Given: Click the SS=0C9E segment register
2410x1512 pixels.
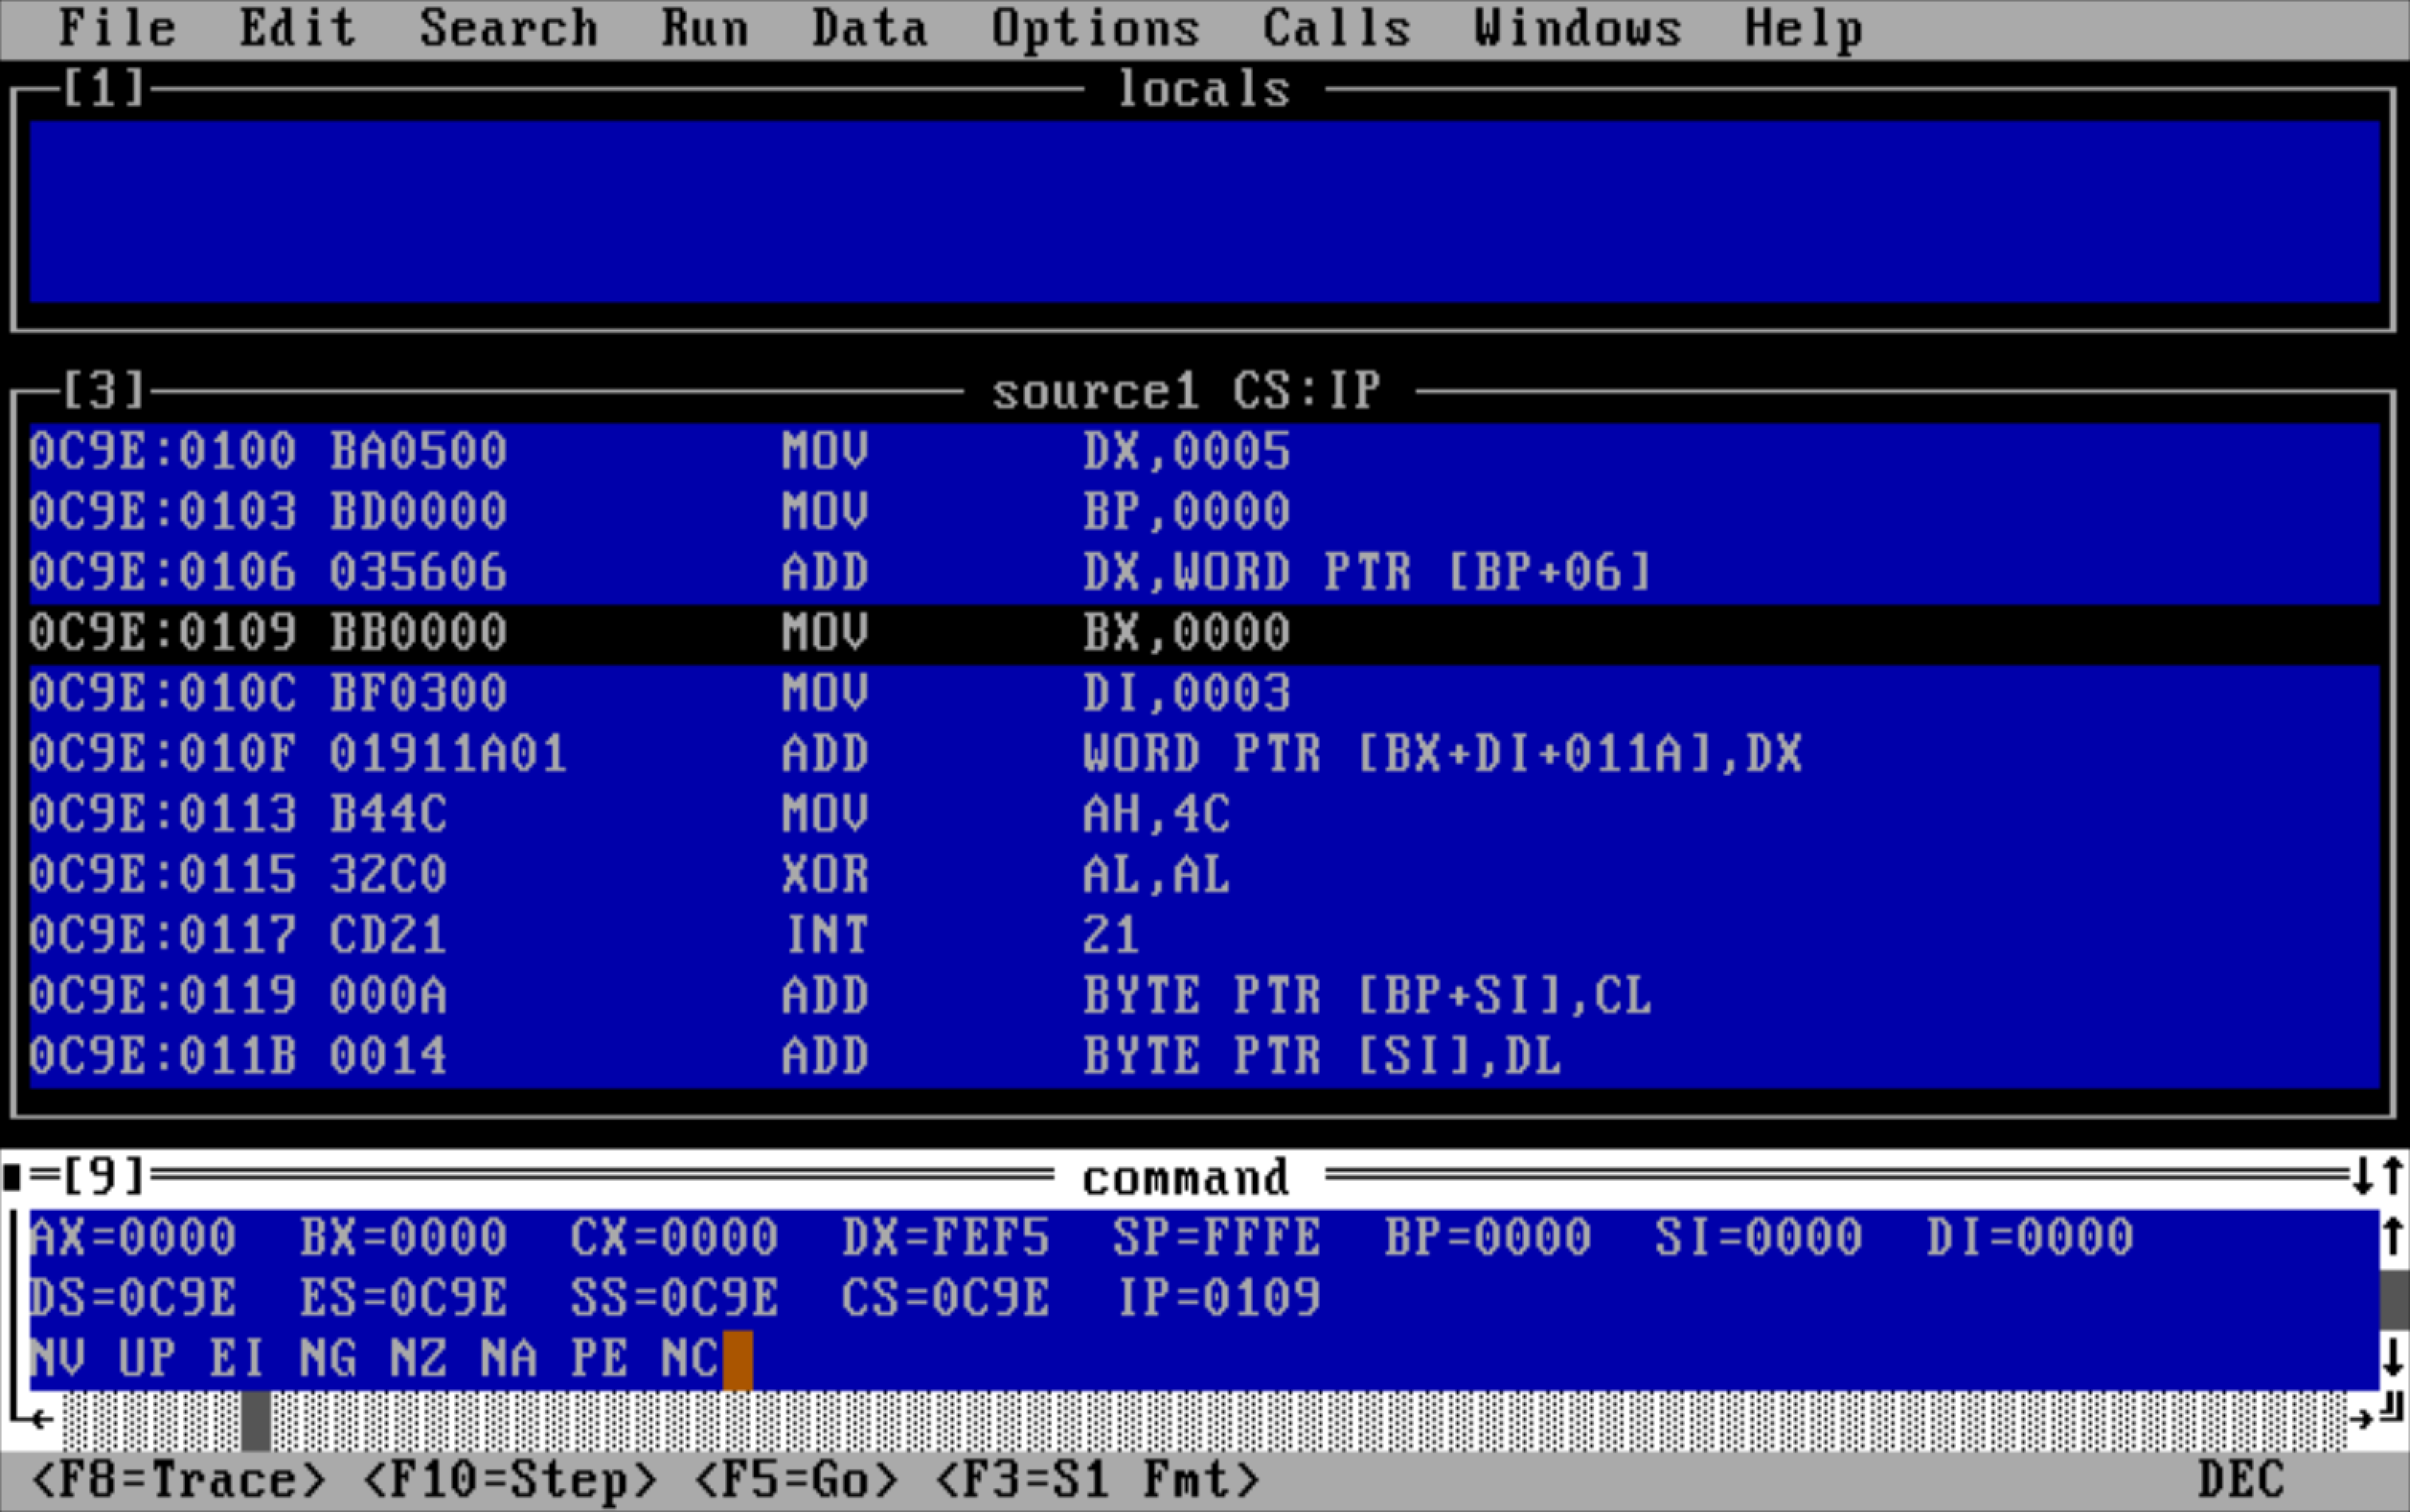Looking at the screenshot, I should tap(674, 1298).
